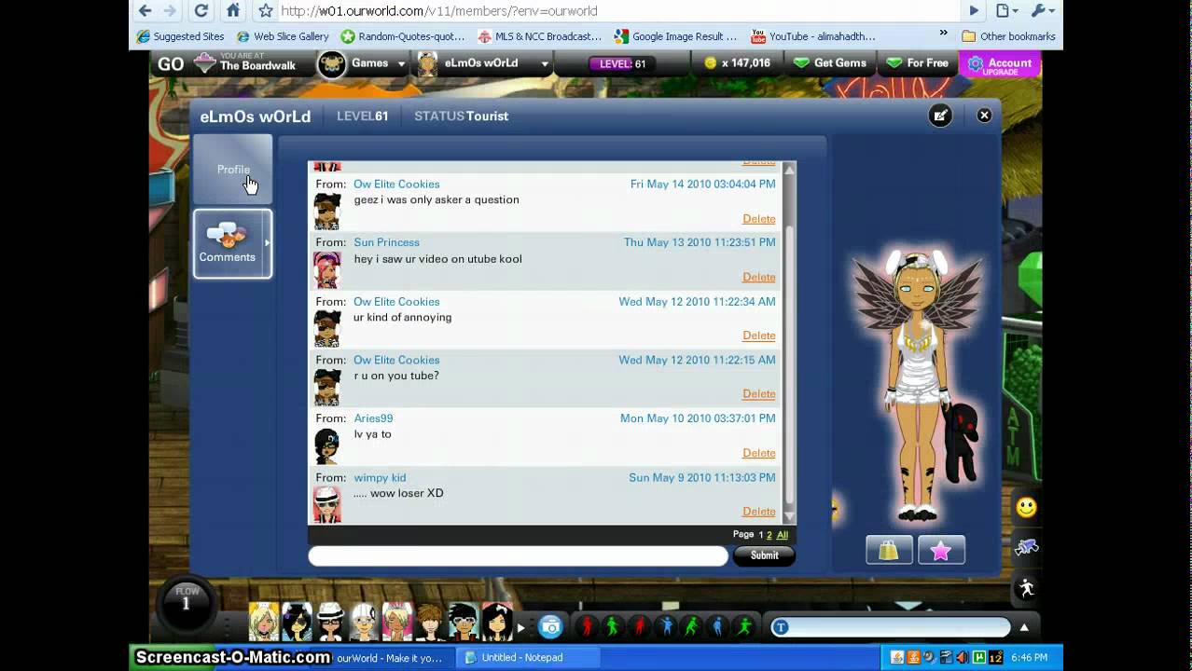Open the yellow smiley emote icon

(1026, 508)
